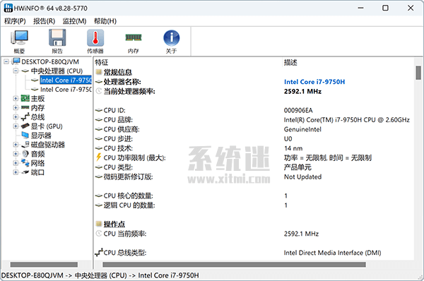Collapse the DESKTOP-E80QJVM root node
Image resolution: width=424 pixels, height=281 pixels.
[6, 62]
